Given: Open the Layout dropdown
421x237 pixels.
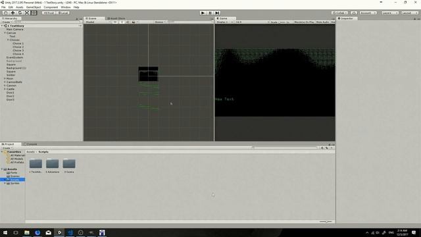Looking at the screenshot, I should tap(410, 13).
